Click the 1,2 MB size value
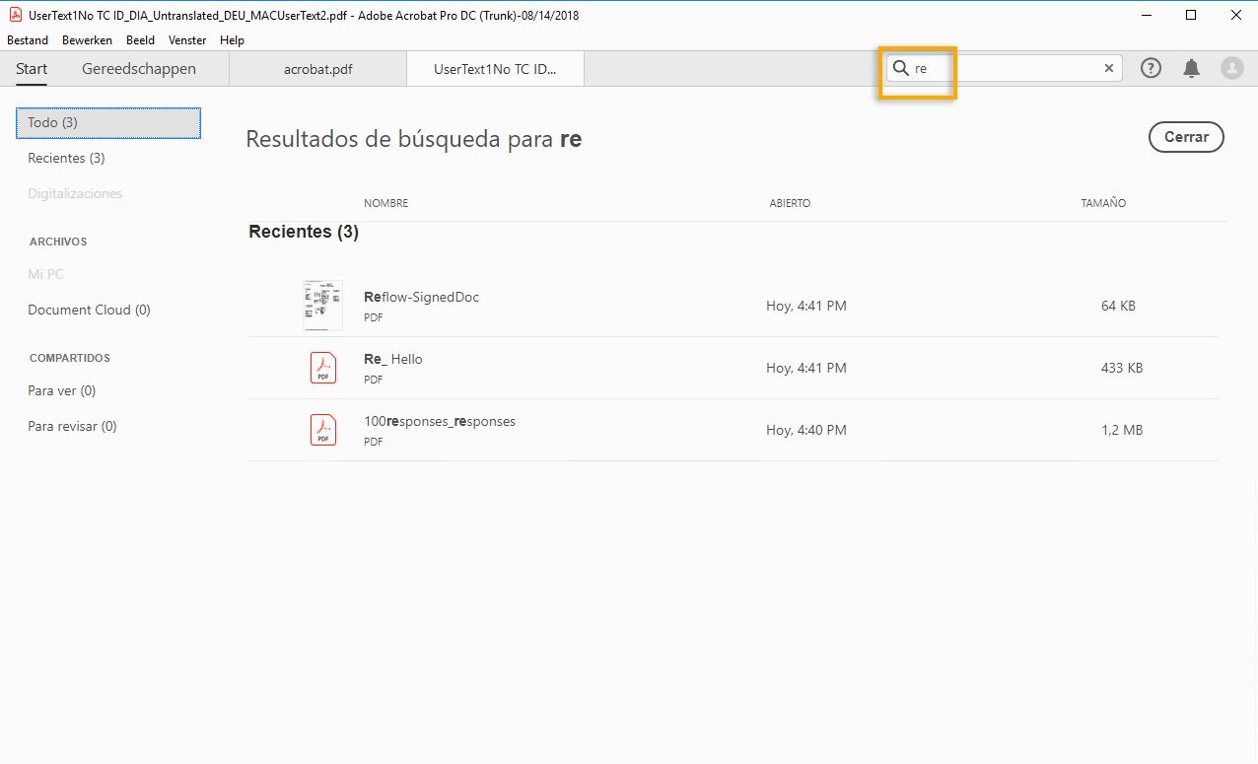Viewport: 1258px width, 764px height. pyautogui.click(x=1122, y=430)
